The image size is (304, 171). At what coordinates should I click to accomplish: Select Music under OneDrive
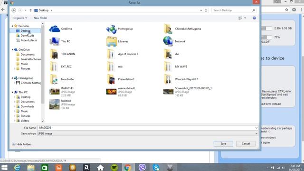(24, 64)
